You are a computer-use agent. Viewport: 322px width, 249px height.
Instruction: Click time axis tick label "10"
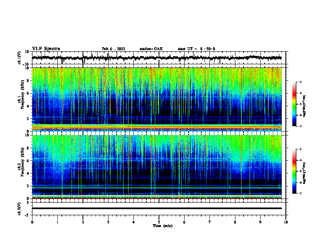[286, 222]
